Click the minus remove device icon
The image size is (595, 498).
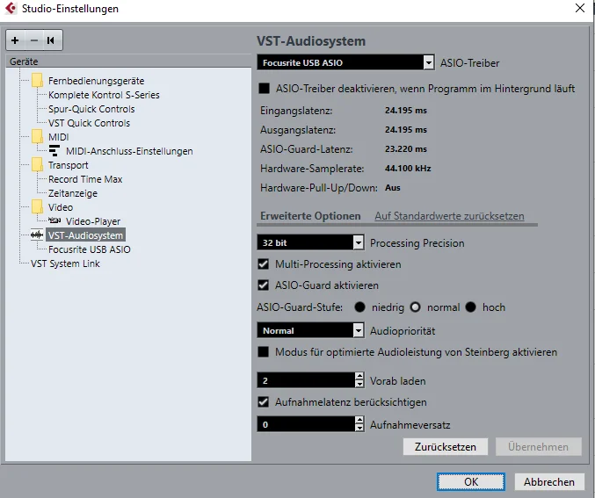(34, 40)
